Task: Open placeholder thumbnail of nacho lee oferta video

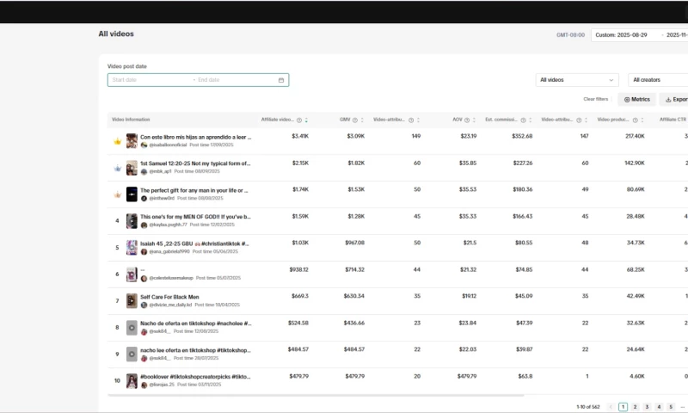Action: click(x=132, y=354)
